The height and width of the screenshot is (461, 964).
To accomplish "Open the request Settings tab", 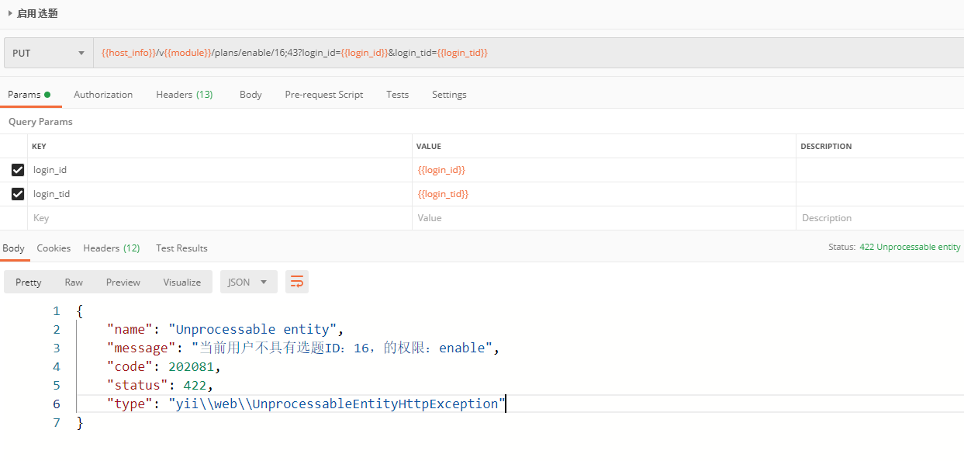I will click(x=449, y=95).
